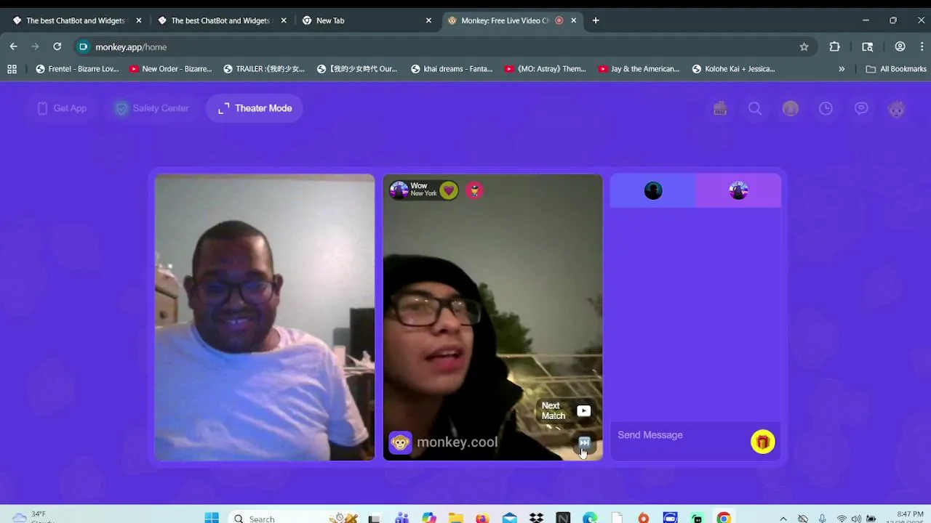Open Microsoft Teams from the taskbar
This screenshot has height=523, width=931.
tap(401, 518)
